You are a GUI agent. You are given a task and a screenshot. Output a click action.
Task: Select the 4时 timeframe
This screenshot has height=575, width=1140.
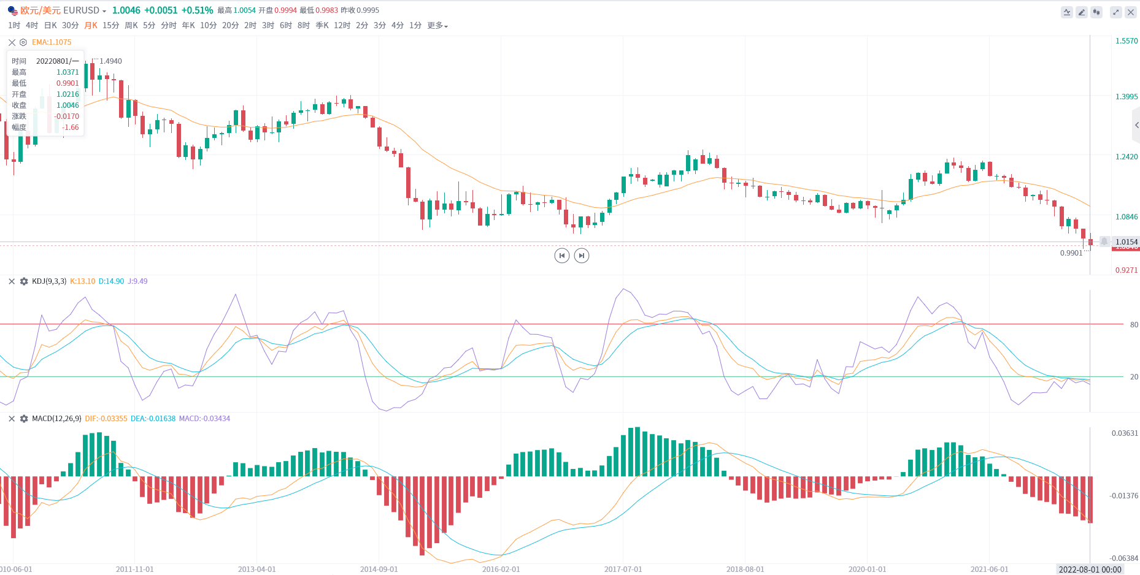tap(32, 26)
